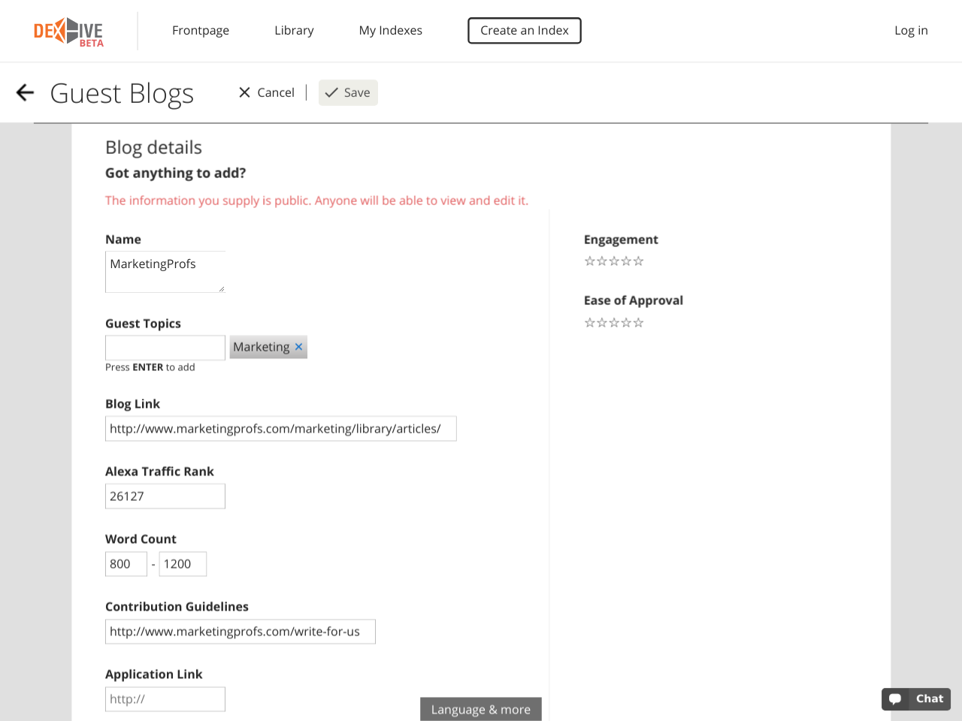The height and width of the screenshot is (721, 962).
Task: Click the Log in link
Action: [911, 31]
